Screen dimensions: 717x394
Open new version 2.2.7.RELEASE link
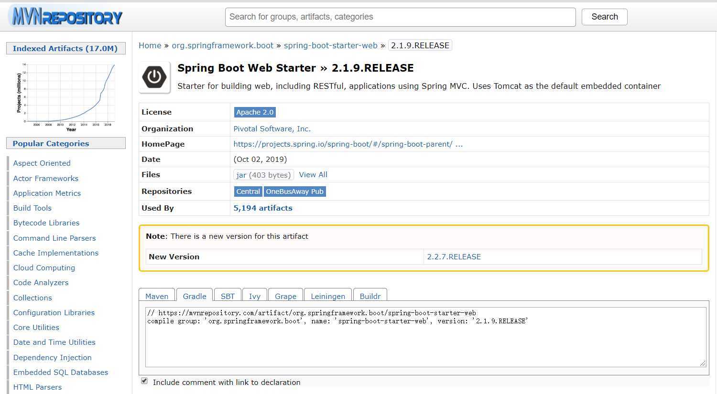(x=454, y=257)
